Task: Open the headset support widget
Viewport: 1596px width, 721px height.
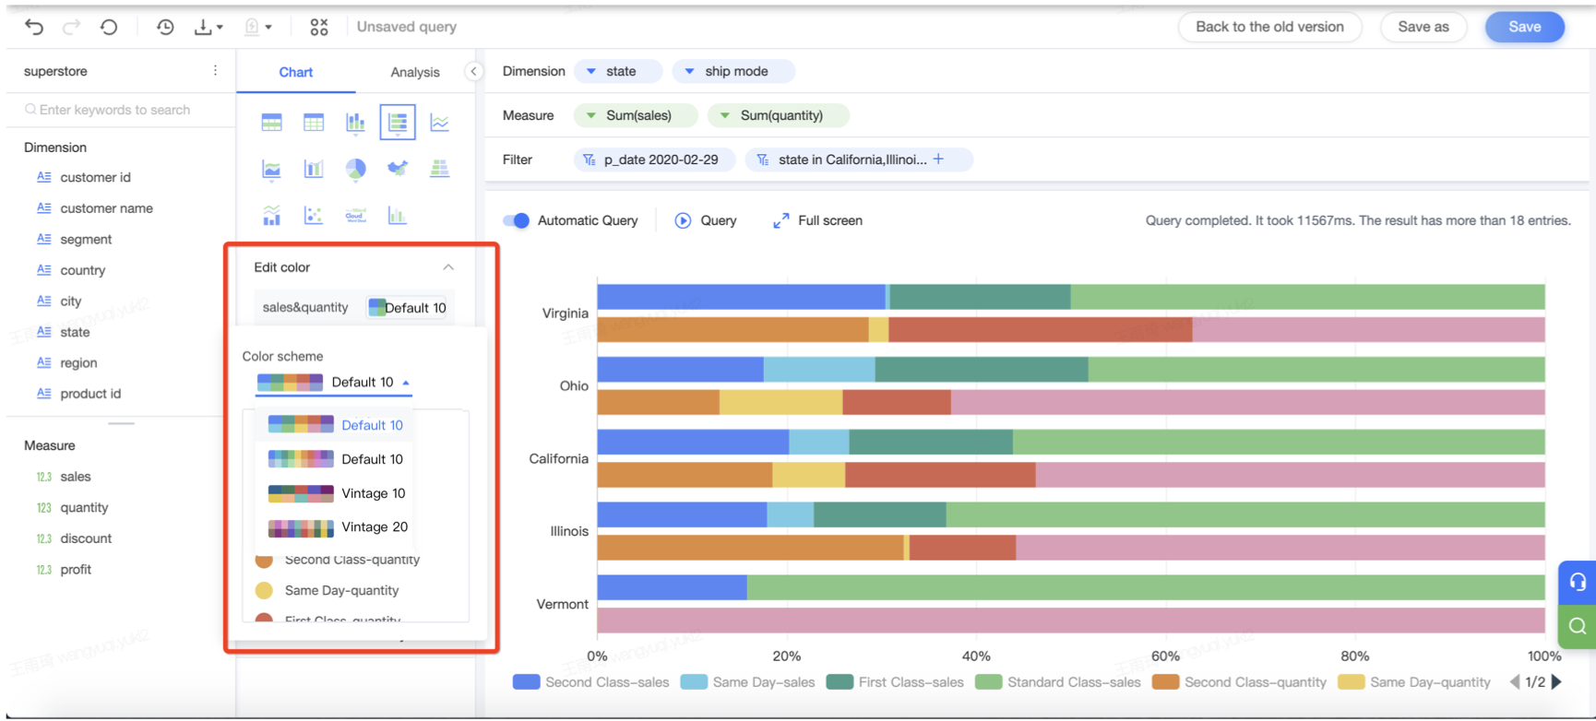Action: (x=1578, y=582)
